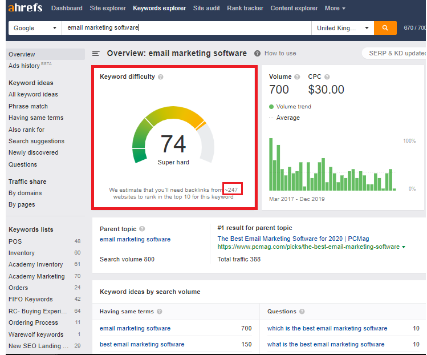Open Traffic share By domains
Image resolution: width=427 pixels, height=355 pixels.
25,193
